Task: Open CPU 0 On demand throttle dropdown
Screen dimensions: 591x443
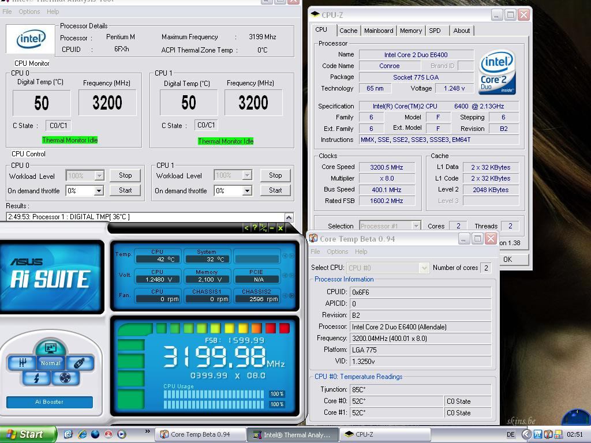Action: pyautogui.click(x=99, y=190)
